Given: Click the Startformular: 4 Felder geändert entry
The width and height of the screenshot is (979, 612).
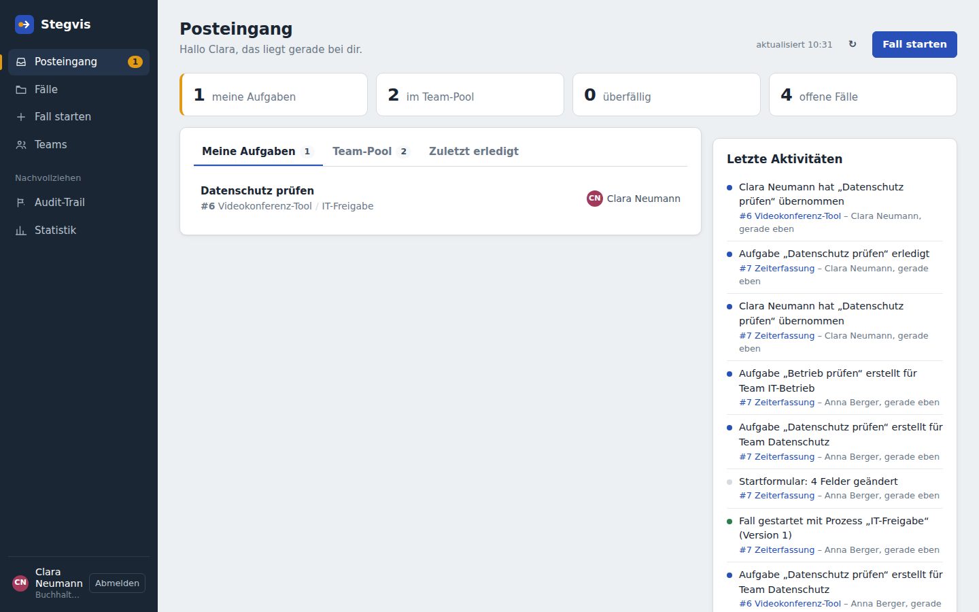Looking at the screenshot, I should point(818,481).
